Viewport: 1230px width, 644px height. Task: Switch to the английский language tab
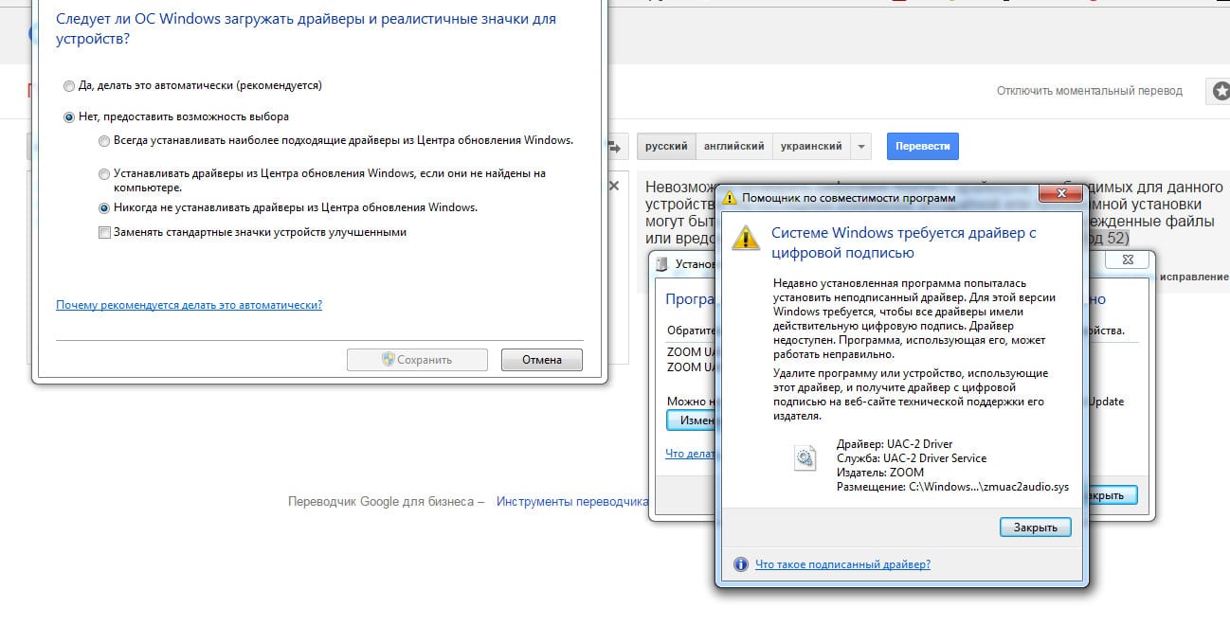click(733, 147)
